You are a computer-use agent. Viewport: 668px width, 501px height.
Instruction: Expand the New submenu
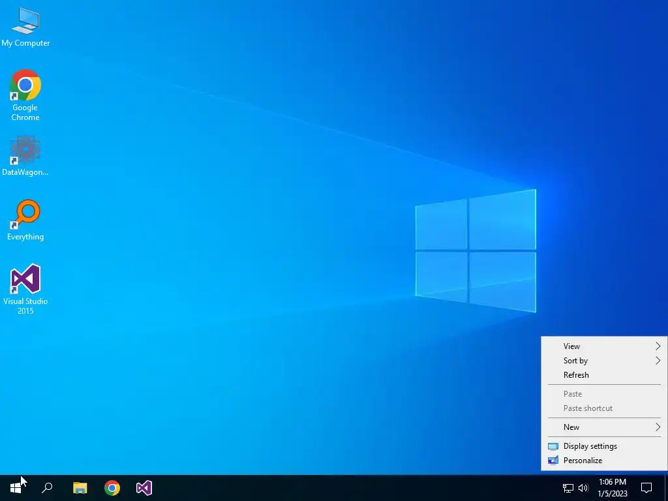[604, 427]
